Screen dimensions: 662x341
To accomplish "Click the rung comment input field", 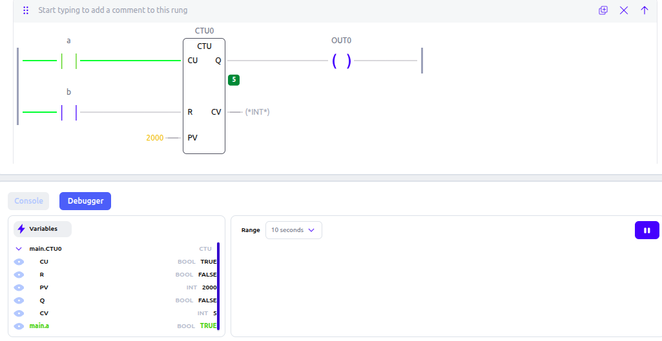I will tap(313, 10).
